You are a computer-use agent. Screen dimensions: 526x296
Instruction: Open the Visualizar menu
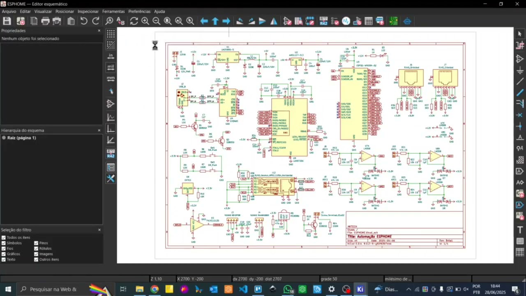[43, 12]
